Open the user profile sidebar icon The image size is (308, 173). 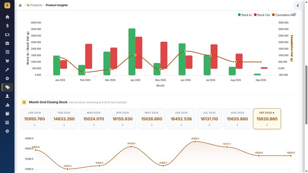point(7,96)
